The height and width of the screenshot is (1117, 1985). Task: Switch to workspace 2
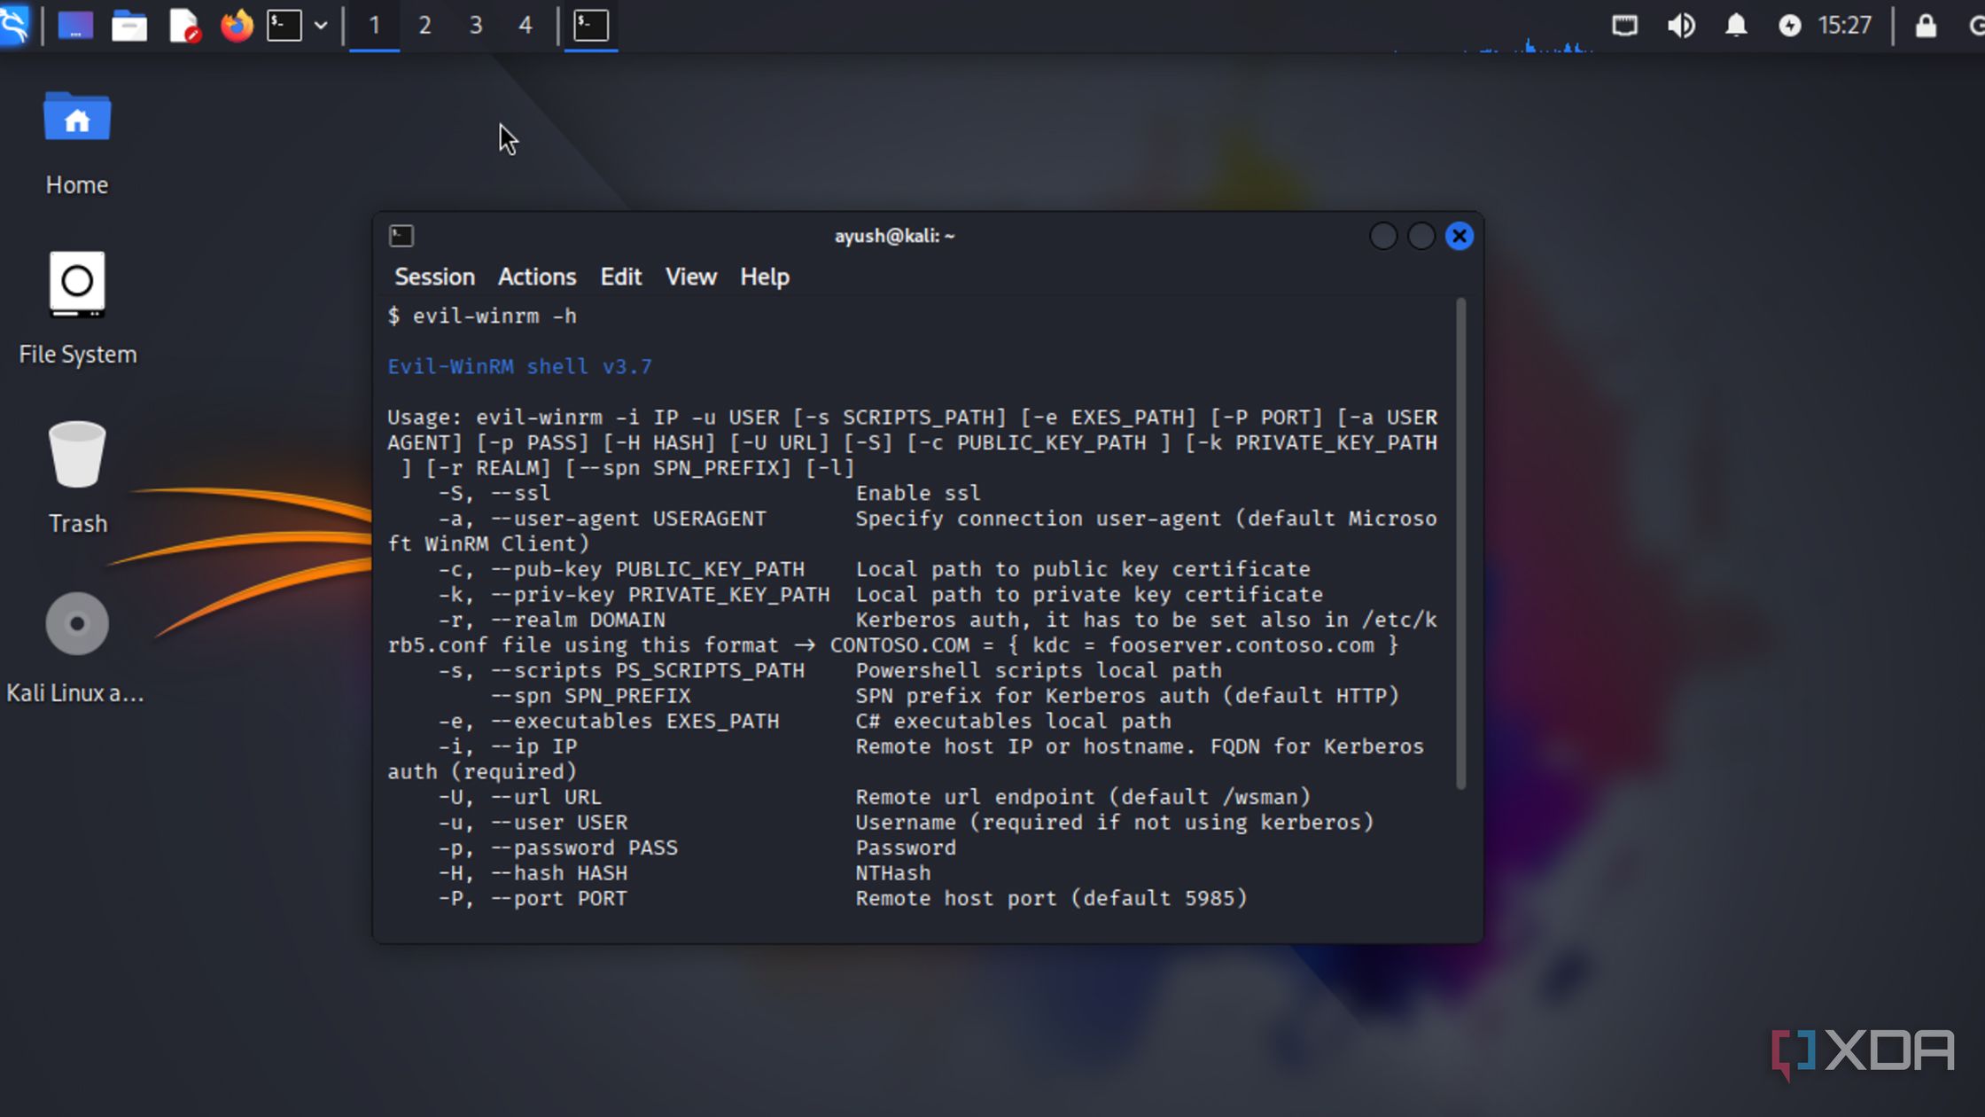coord(424,26)
